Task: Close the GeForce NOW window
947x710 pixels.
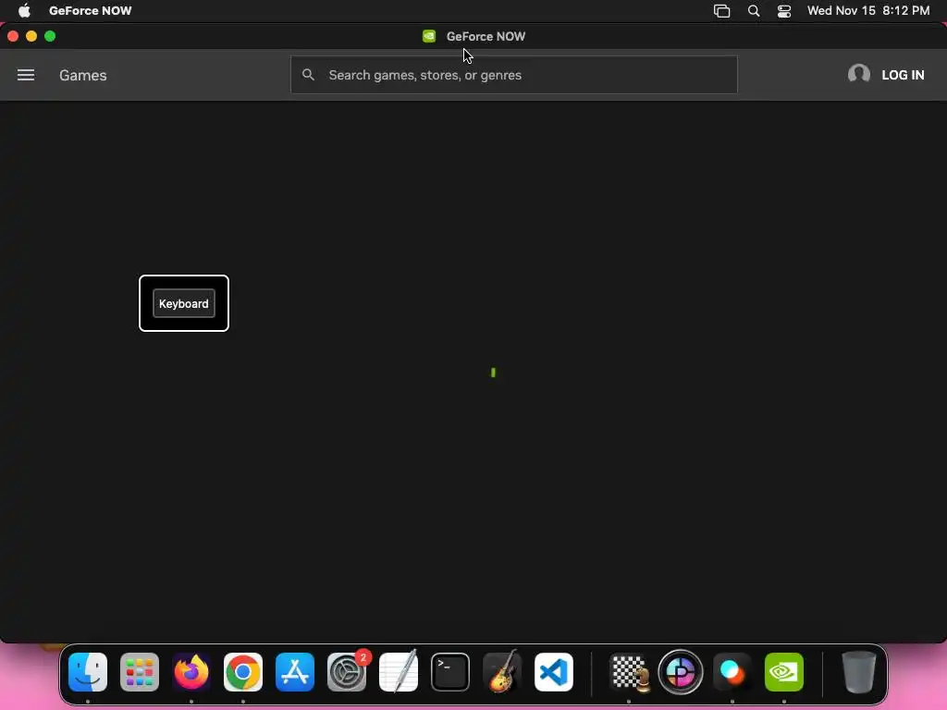Action: [13, 36]
